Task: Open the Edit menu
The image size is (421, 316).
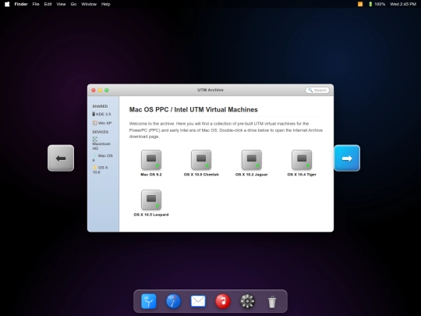Action: point(48,4)
